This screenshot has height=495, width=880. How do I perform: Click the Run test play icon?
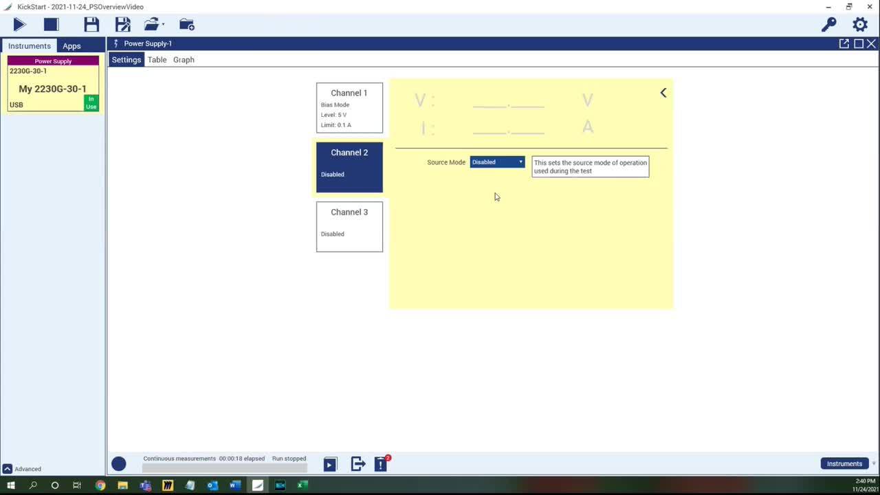pos(19,25)
